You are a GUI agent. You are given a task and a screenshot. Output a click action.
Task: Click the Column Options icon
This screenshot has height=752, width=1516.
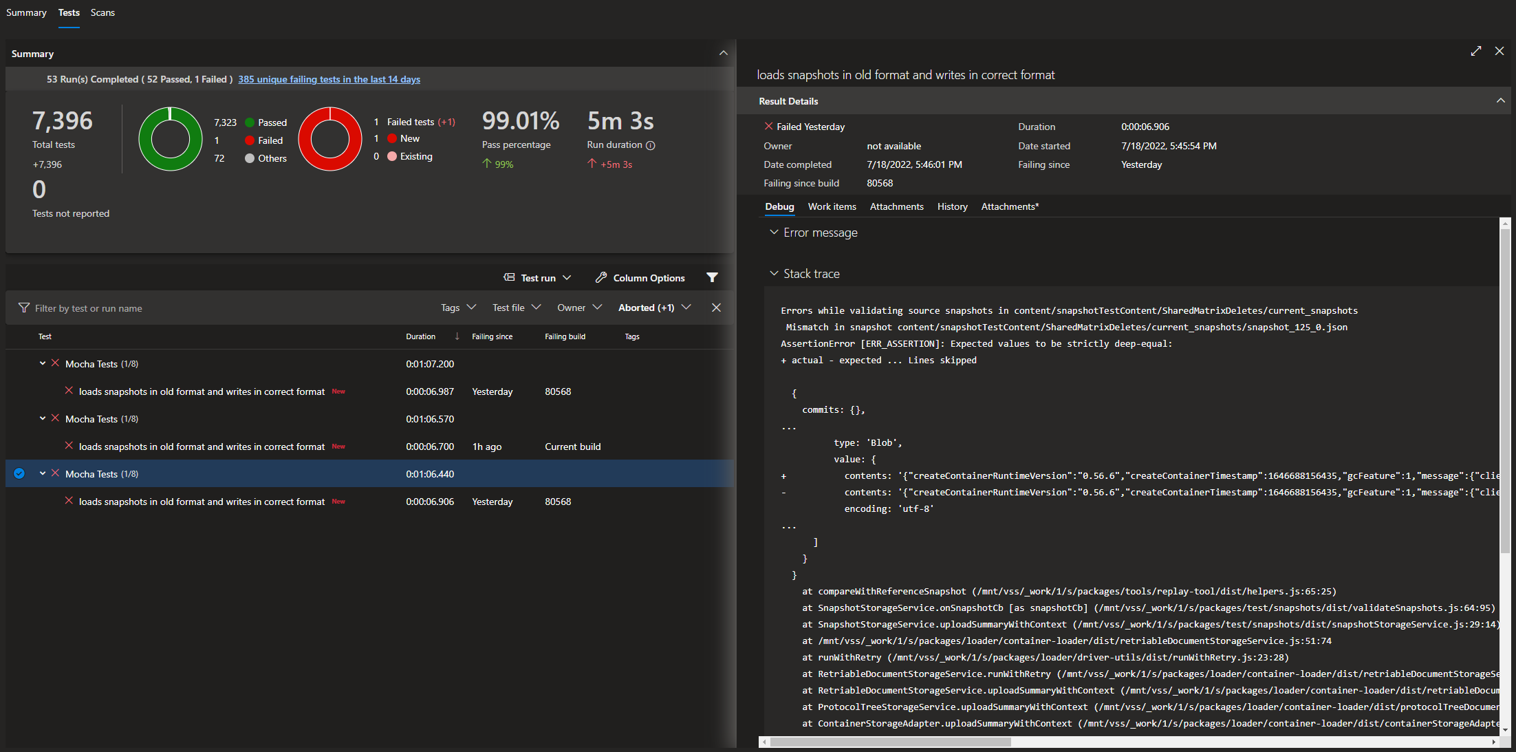[x=600, y=277]
